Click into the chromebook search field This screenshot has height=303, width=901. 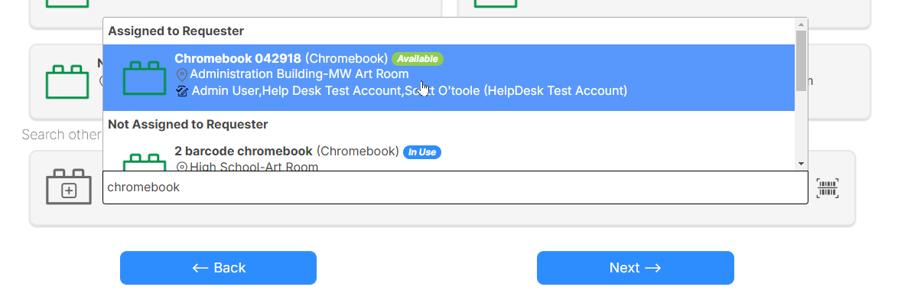click(455, 187)
